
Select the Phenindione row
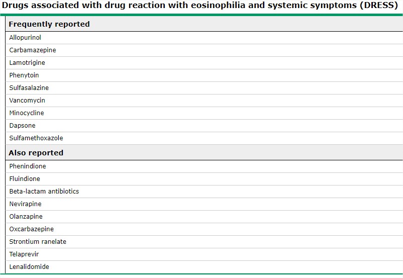(28, 166)
